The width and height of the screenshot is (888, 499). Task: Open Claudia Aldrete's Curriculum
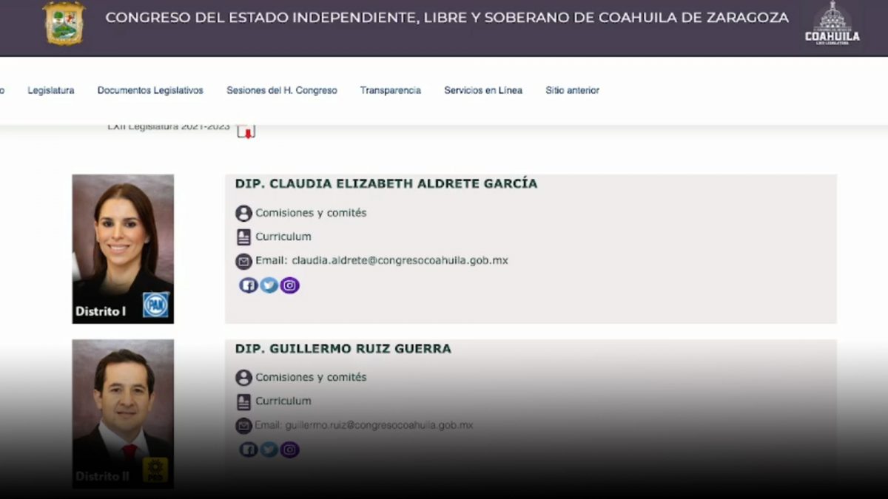[x=283, y=237]
